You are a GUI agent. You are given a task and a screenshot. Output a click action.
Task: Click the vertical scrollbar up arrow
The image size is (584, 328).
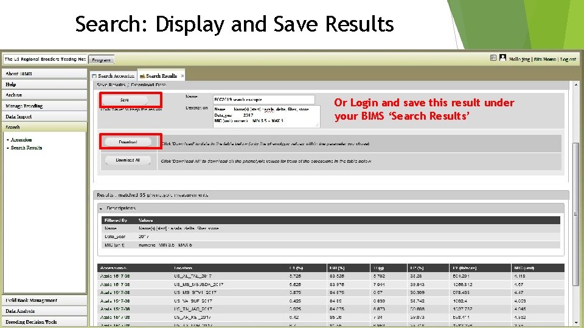pyautogui.click(x=576, y=85)
